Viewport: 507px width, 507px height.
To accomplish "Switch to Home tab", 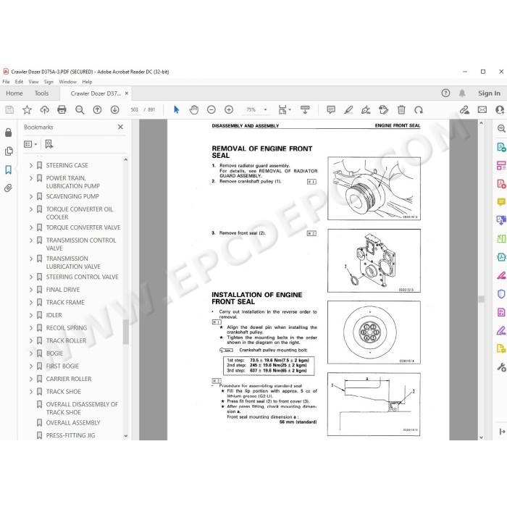I will point(14,93).
